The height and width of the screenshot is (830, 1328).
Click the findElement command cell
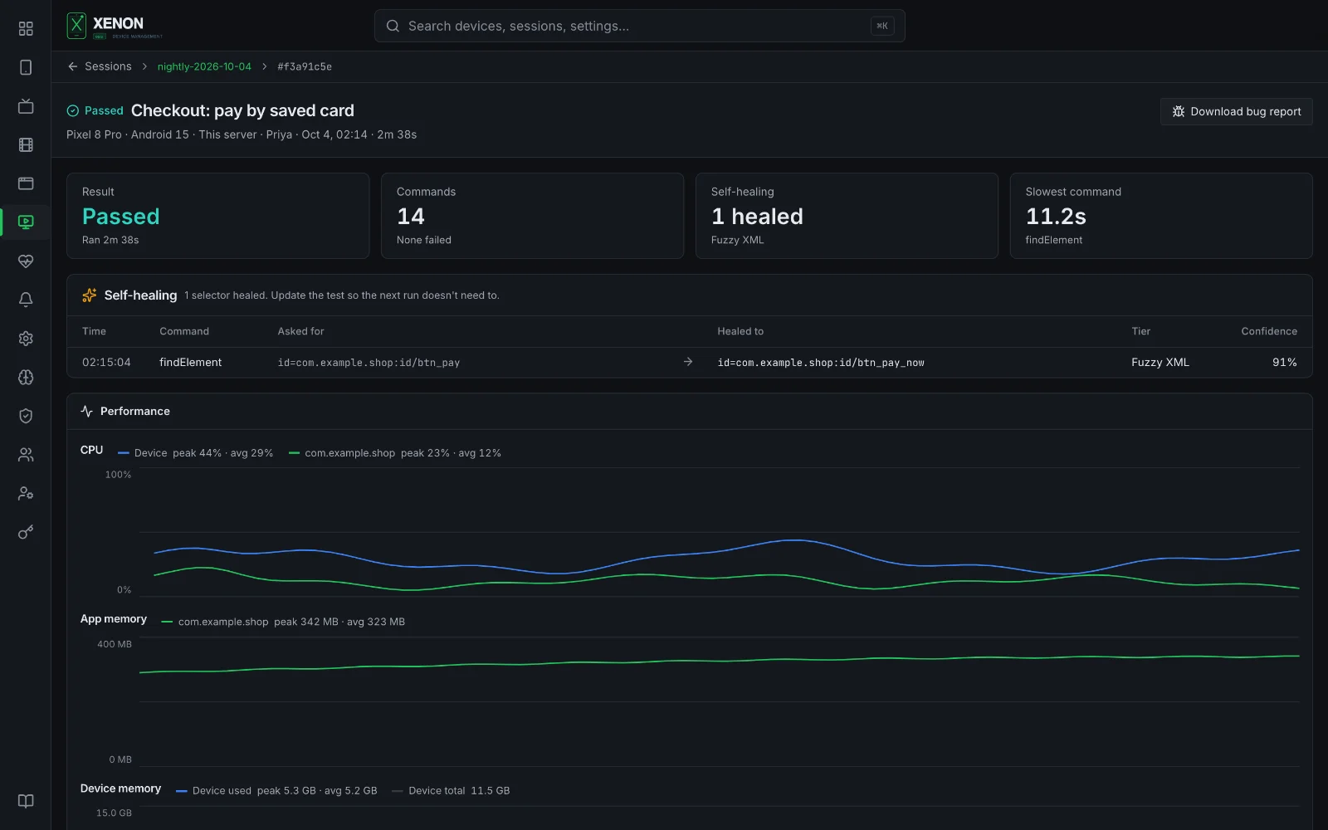(x=191, y=363)
